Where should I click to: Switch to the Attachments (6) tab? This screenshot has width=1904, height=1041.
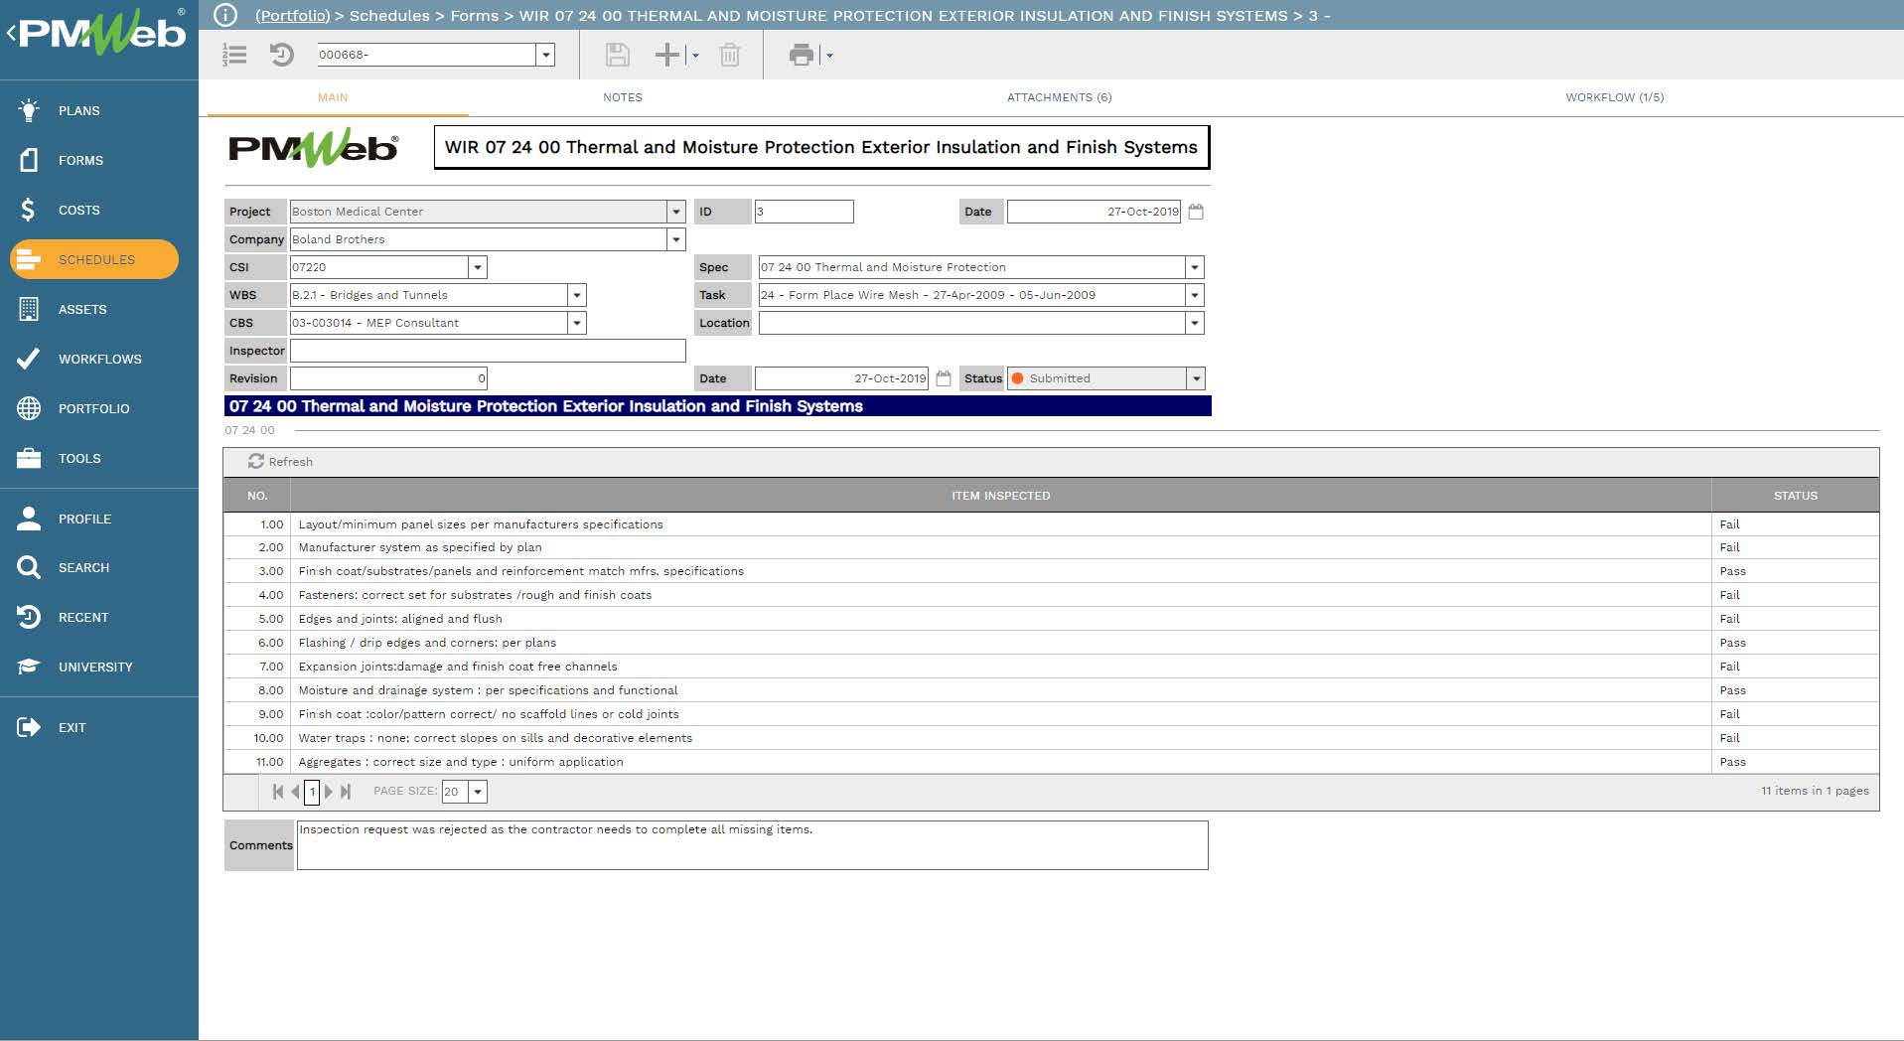coord(1060,97)
